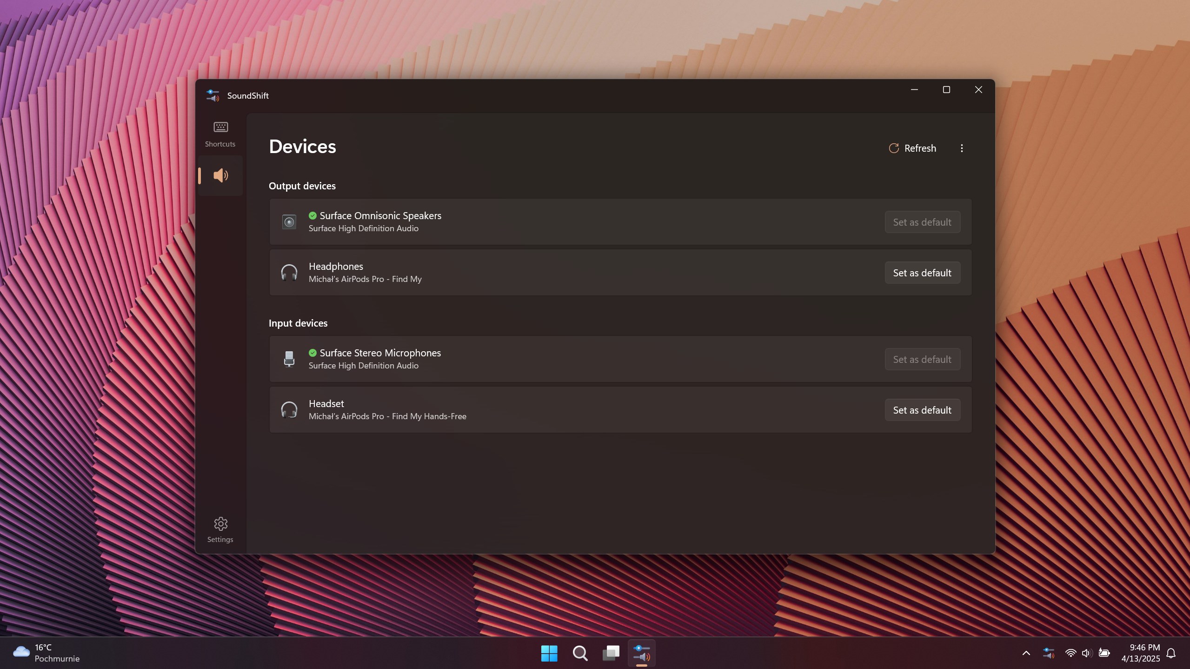Image resolution: width=1190 pixels, height=669 pixels.
Task: Click the Headphones device icon
Action: [289, 273]
